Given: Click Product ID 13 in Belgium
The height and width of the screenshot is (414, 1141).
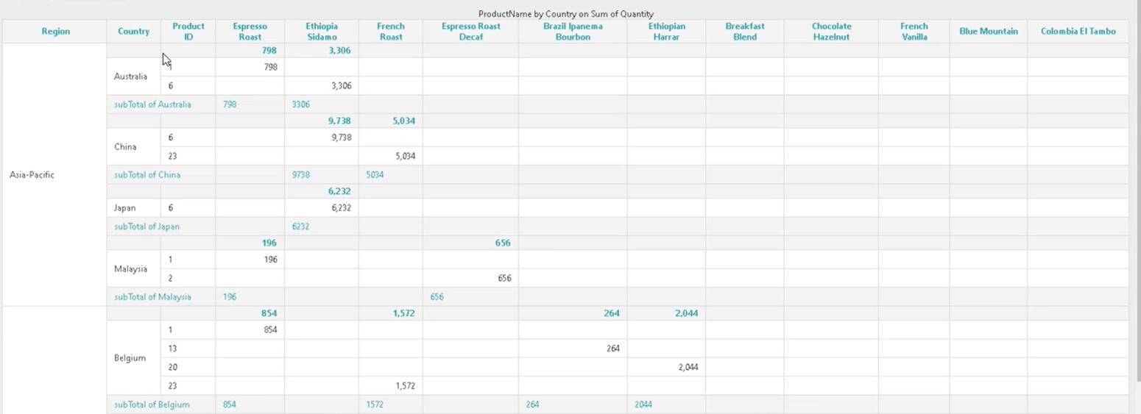Looking at the screenshot, I should 172,349.
